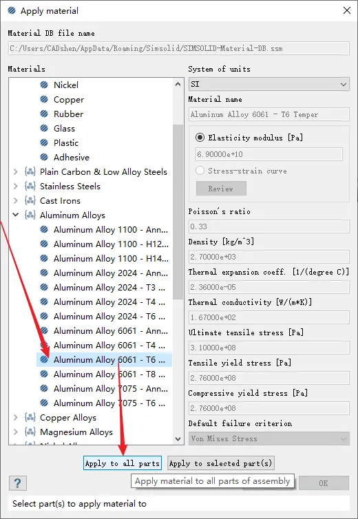Click Apply to all parts button

pyautogui.click(x=123, y=463)
